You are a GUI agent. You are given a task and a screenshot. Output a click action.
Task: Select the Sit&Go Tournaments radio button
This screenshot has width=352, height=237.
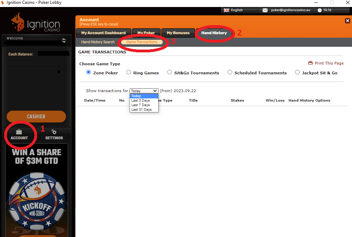pos(169,72)
